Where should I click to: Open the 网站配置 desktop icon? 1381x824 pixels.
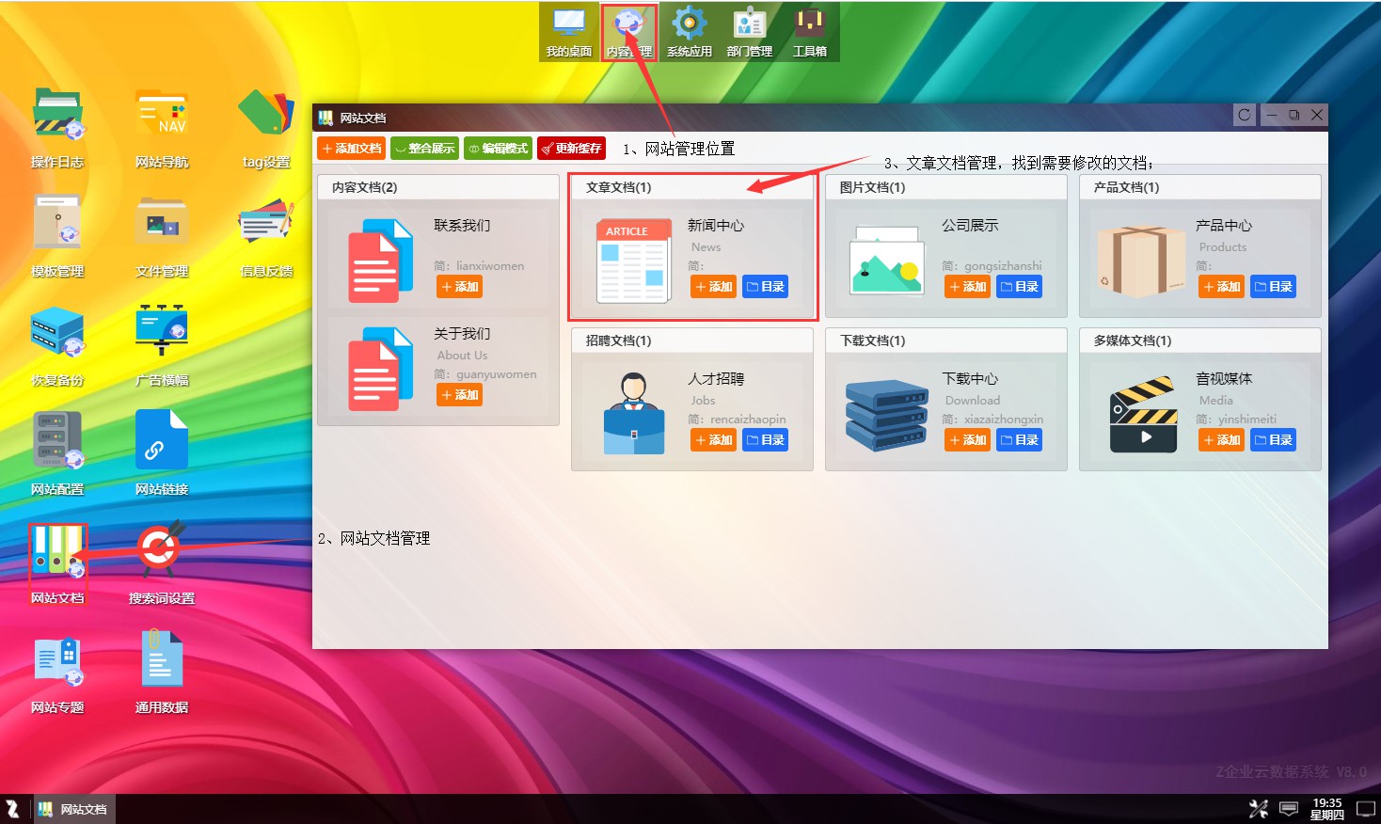point(57,455)
